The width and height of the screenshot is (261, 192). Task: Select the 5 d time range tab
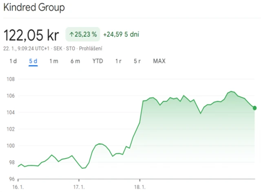click(x=33, y=61)
